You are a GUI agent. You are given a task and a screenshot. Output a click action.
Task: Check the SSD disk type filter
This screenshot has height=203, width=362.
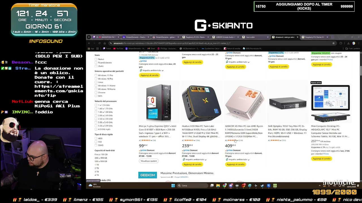pos(96,142)
